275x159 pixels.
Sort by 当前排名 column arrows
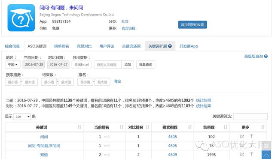pos(121,127)
